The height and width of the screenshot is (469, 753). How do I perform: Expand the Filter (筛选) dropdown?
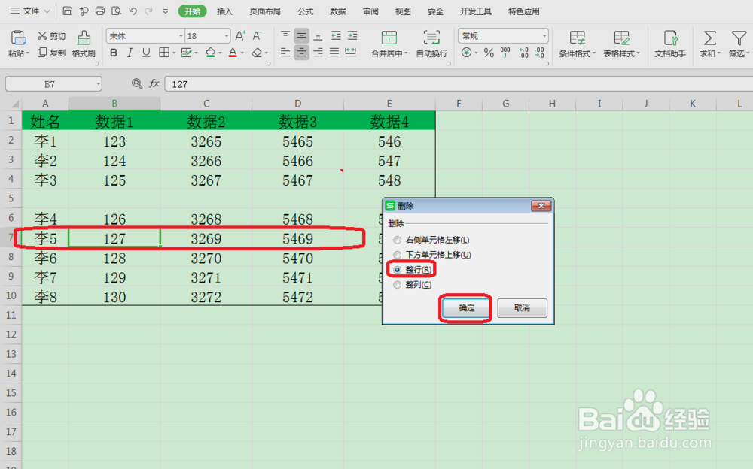tap(747, 53)
